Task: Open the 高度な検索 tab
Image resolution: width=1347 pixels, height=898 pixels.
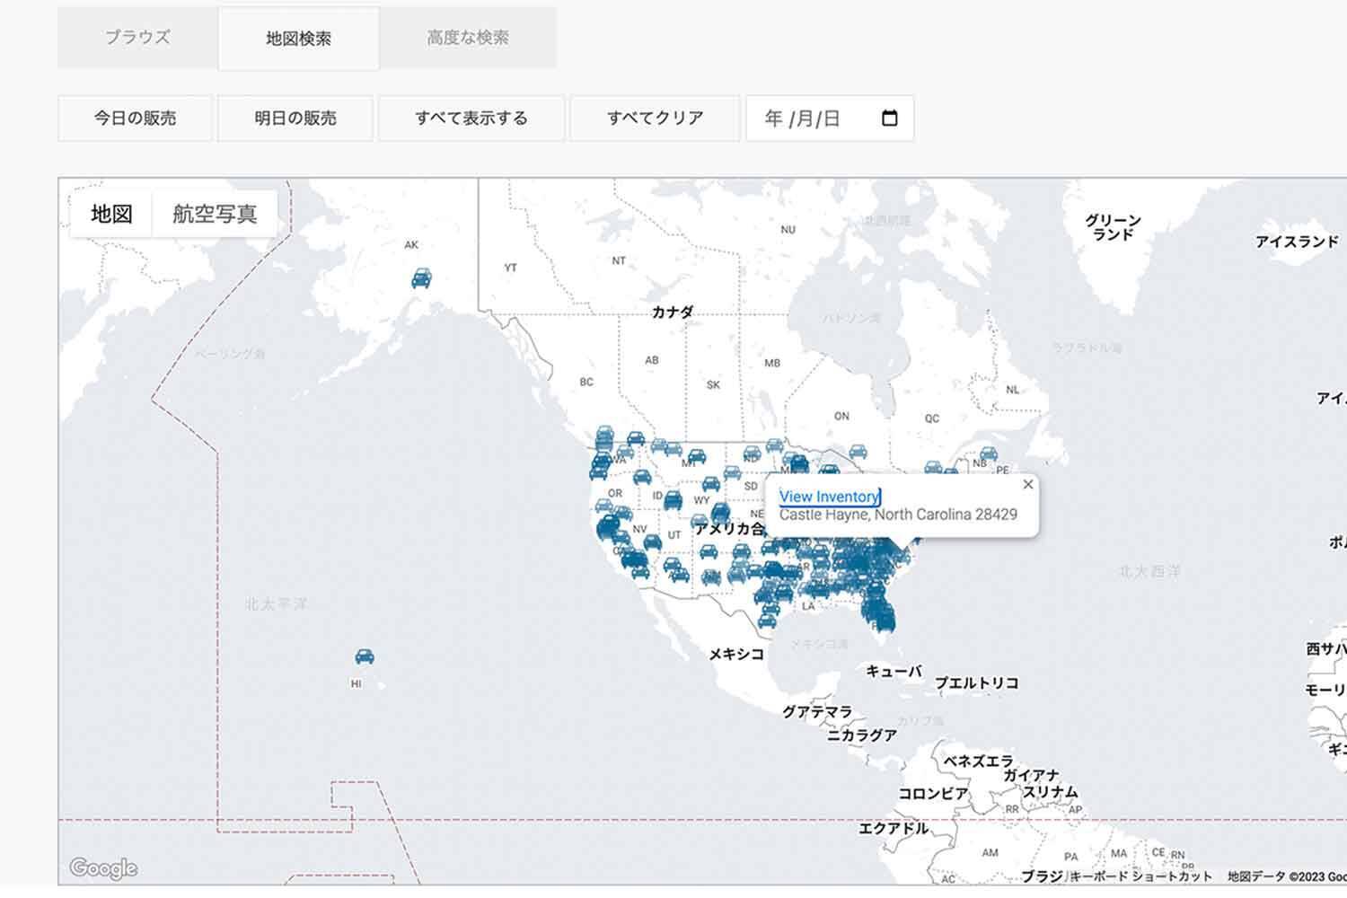Action: coord(468,38)
